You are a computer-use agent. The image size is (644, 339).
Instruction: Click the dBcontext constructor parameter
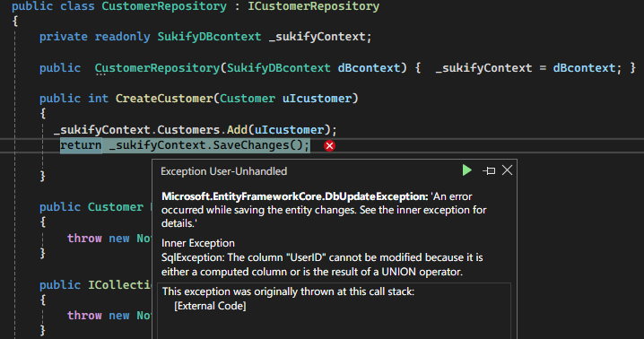pyautogui.click(x=369, y=68)
